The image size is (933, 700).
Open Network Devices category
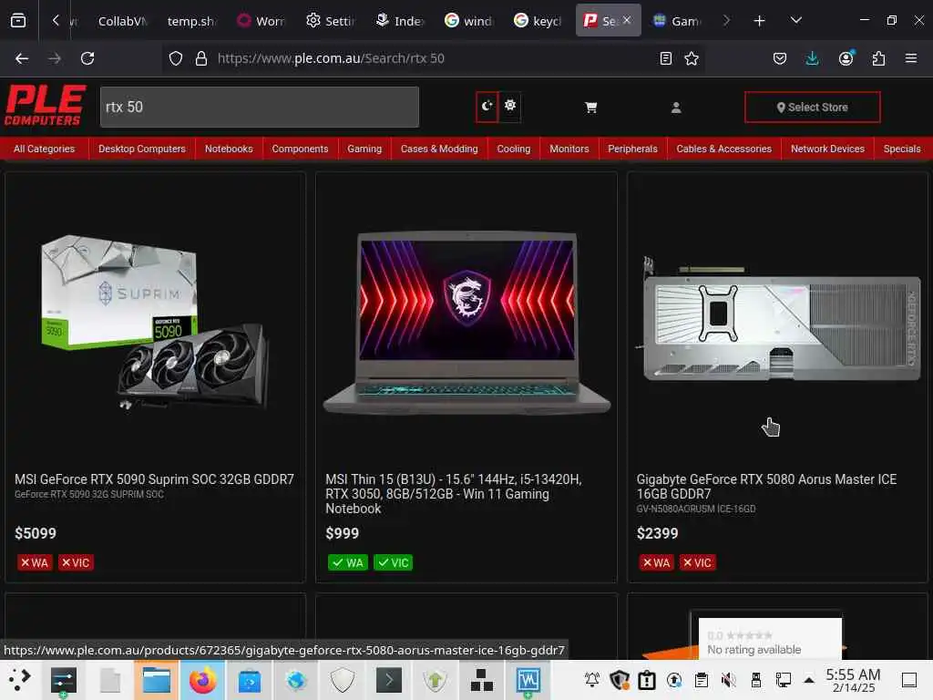tap(827, 149)
